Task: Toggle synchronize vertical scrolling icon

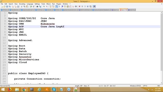Action: coord(50,6)
